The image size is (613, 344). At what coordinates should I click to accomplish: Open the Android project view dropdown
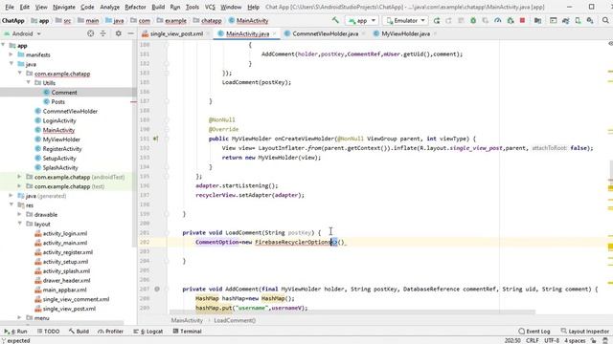point(22,33)
